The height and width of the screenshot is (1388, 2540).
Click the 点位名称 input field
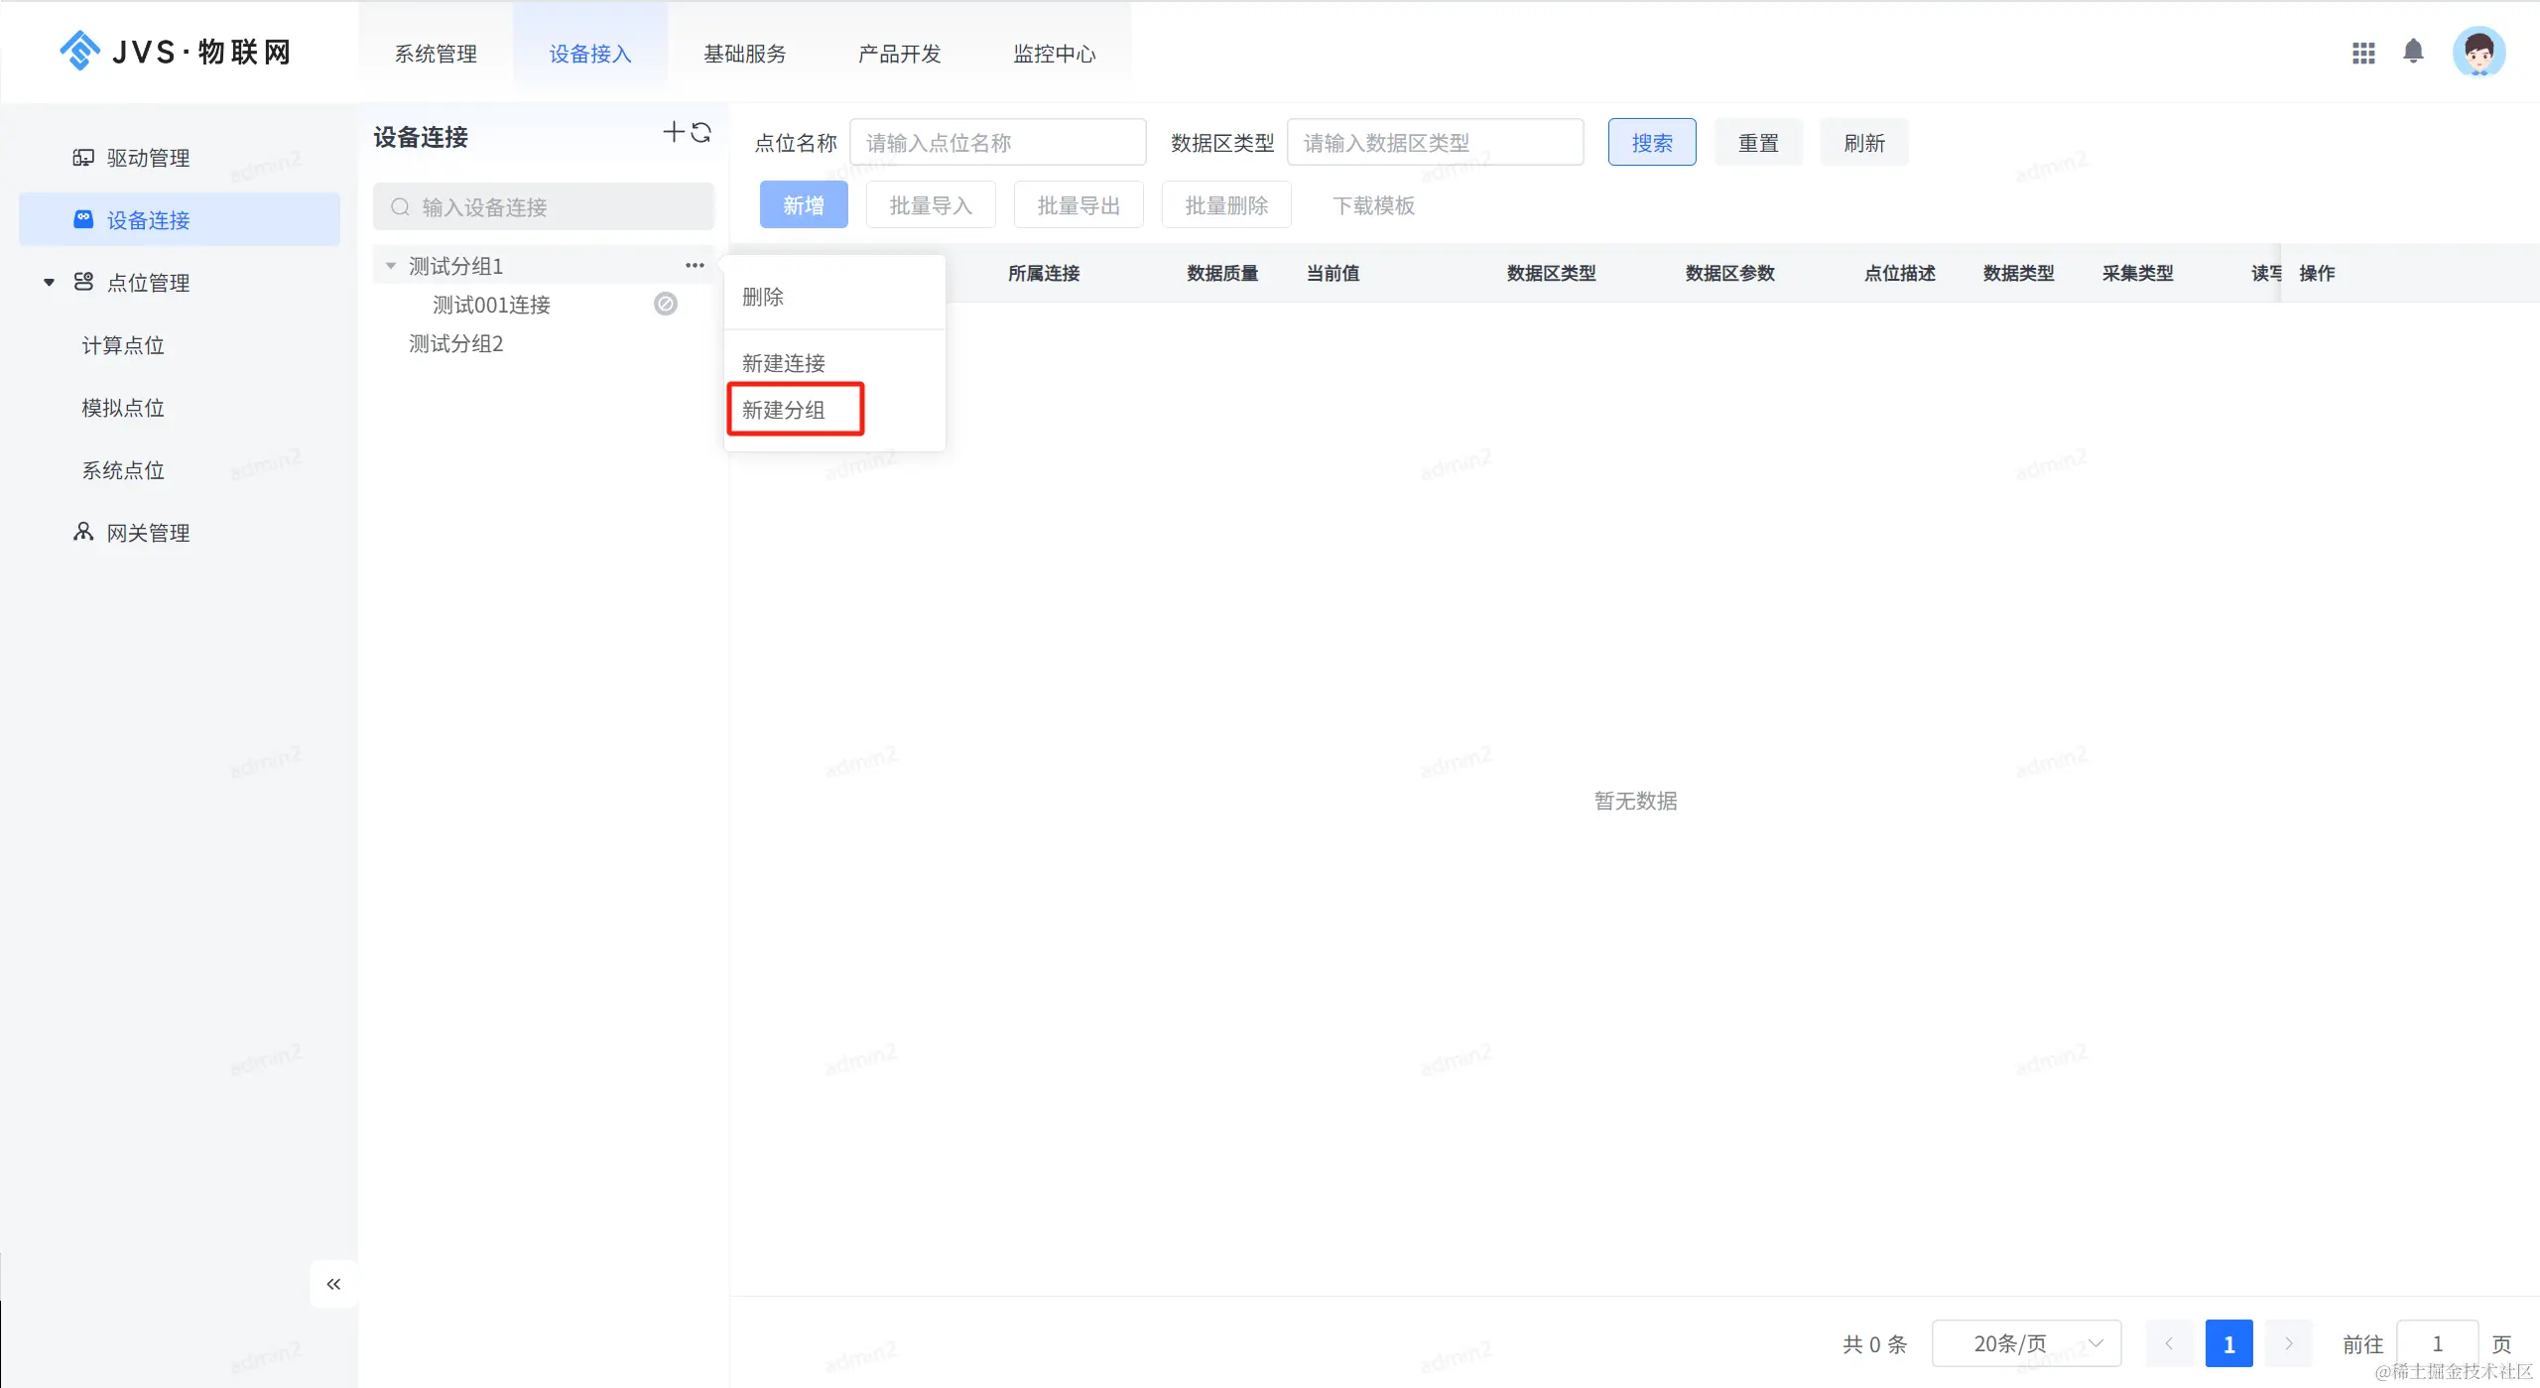997,143
